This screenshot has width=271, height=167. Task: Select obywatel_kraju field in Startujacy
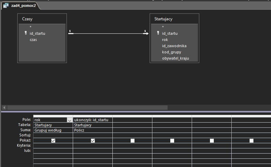175,58
